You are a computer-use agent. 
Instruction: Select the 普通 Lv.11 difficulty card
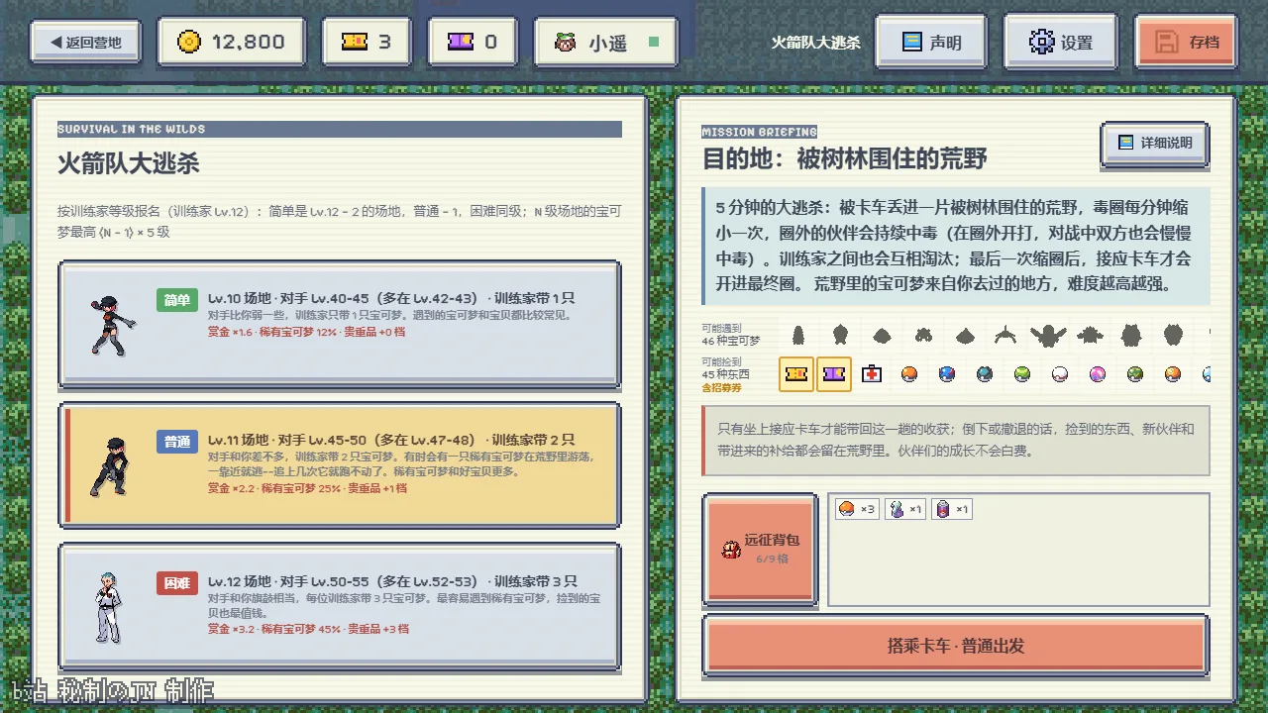[x=340, y=464]
